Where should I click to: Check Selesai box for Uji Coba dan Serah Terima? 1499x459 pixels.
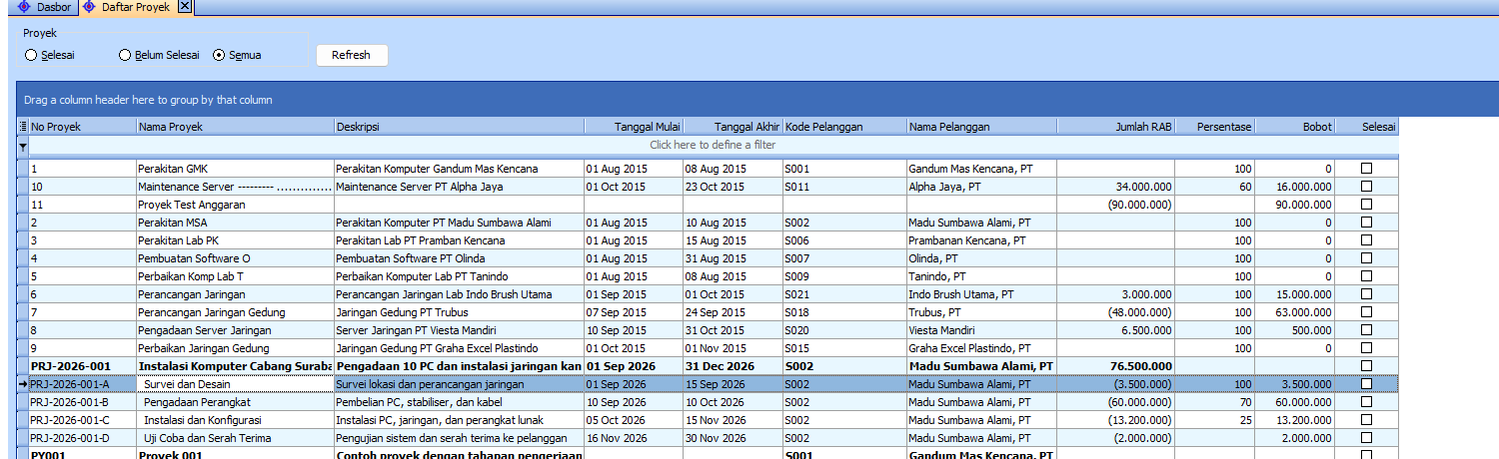[1366, 438]
